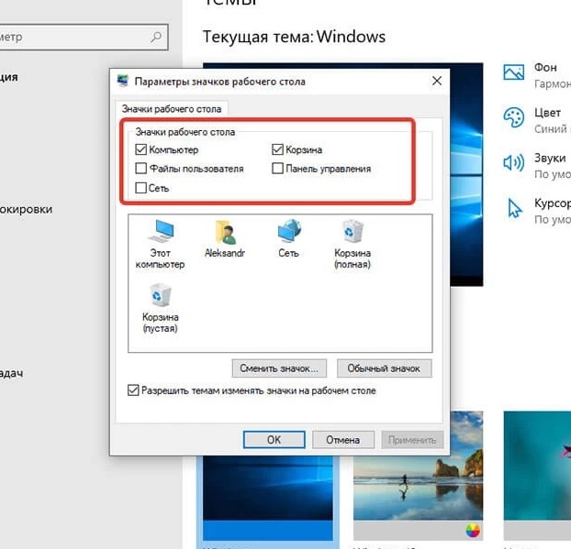Image resolution: width=571 pixels, height=549 pixels.
Task: Toggle Разрешить темам изменять значки checkbox
Action: [134, 390]
